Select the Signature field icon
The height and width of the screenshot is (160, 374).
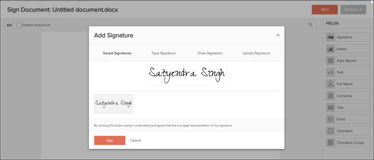tap(331, 37)
